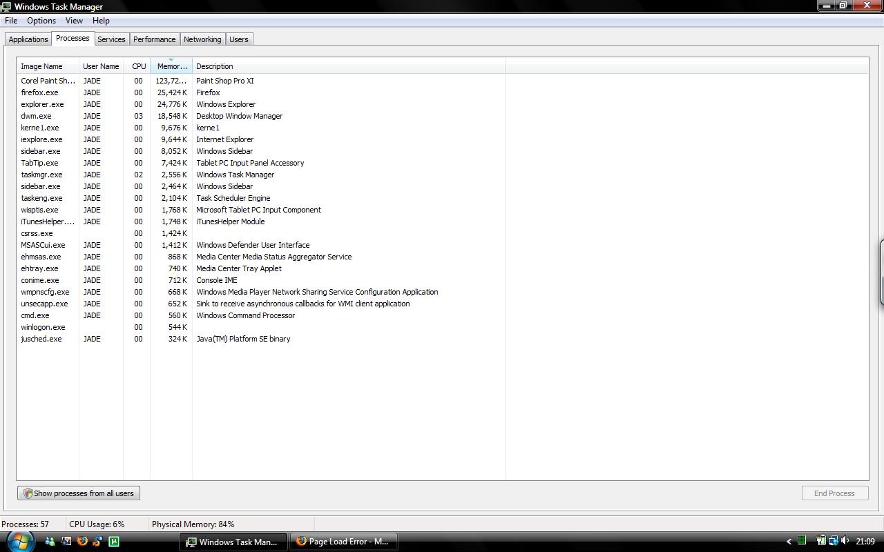Click the orange-blue sync quick launch icon

coord(98,542)
